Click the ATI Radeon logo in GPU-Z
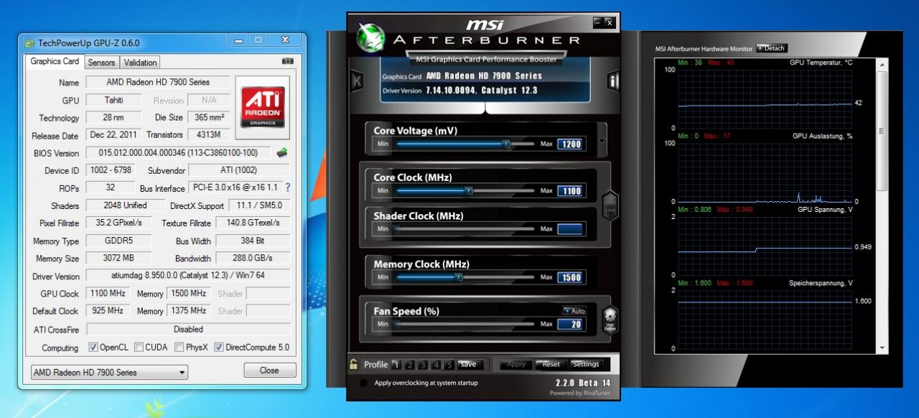Image resolution: width=919 pixels, height=418 pixels. click(262, 107)
